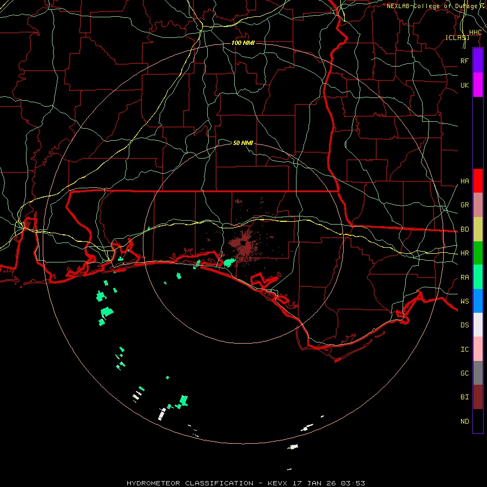Click the magenta UK color swatch
This screenshot has height=487, width=487.
(478, 85)
